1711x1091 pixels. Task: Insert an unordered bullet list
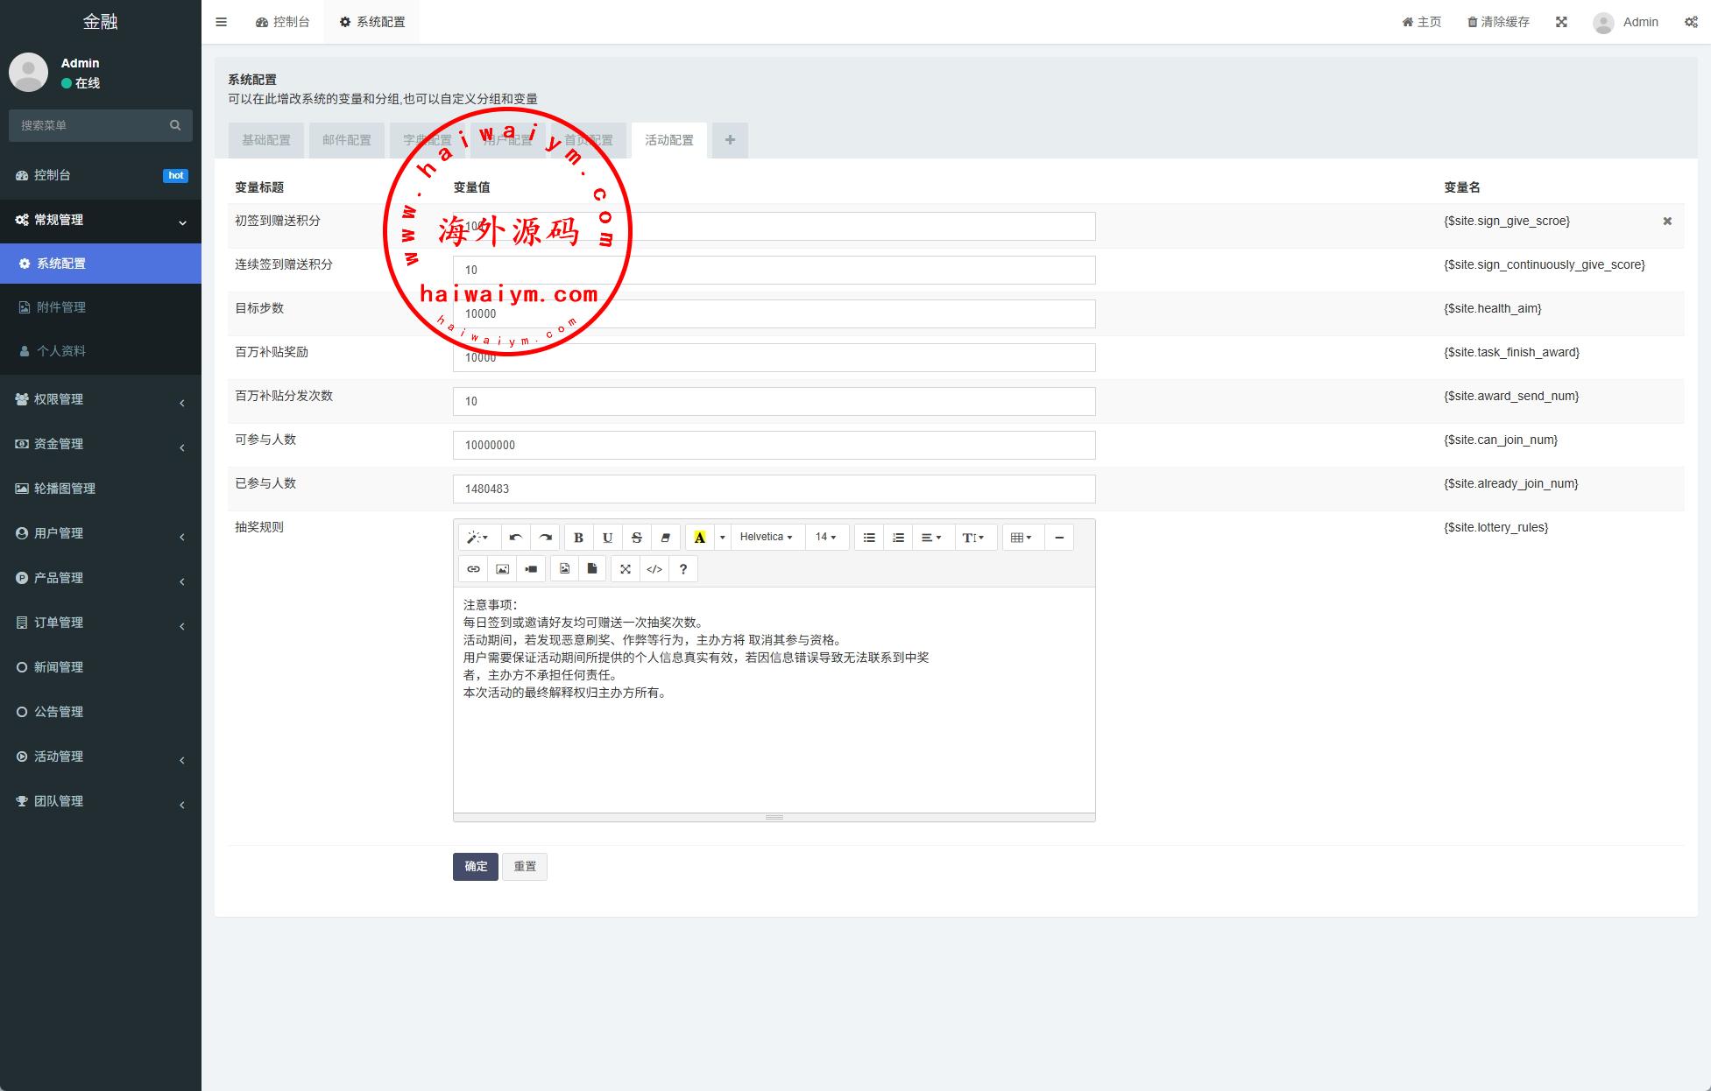tap(869, 538)
